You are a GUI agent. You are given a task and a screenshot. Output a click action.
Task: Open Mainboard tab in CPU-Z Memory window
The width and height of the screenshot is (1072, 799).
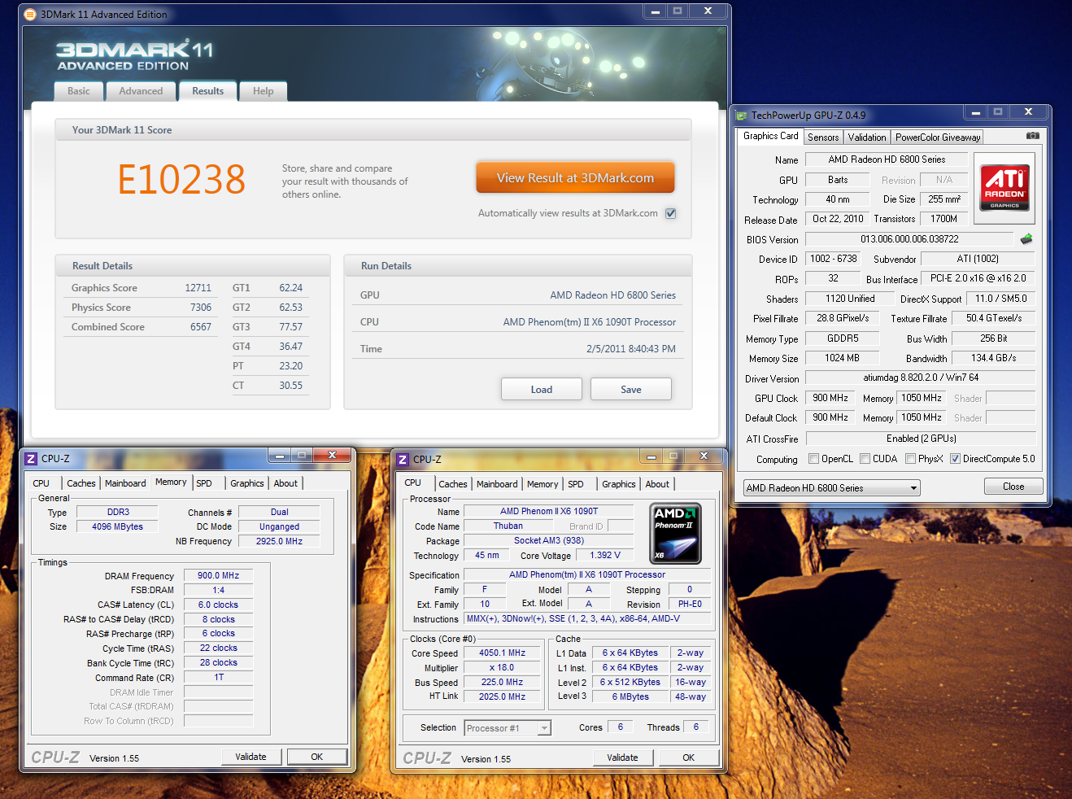125,483
